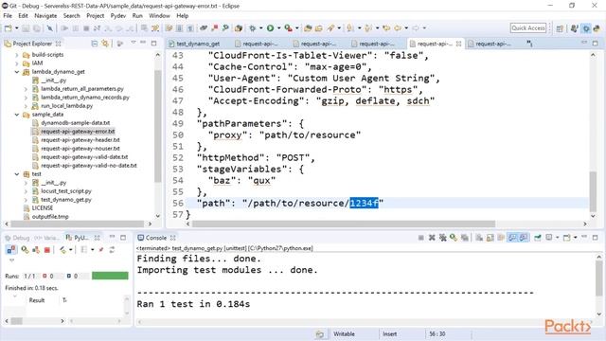The image size is (606, 341).
Task: Click the Search flashlight toolbar icon
Action: [330, 28]
